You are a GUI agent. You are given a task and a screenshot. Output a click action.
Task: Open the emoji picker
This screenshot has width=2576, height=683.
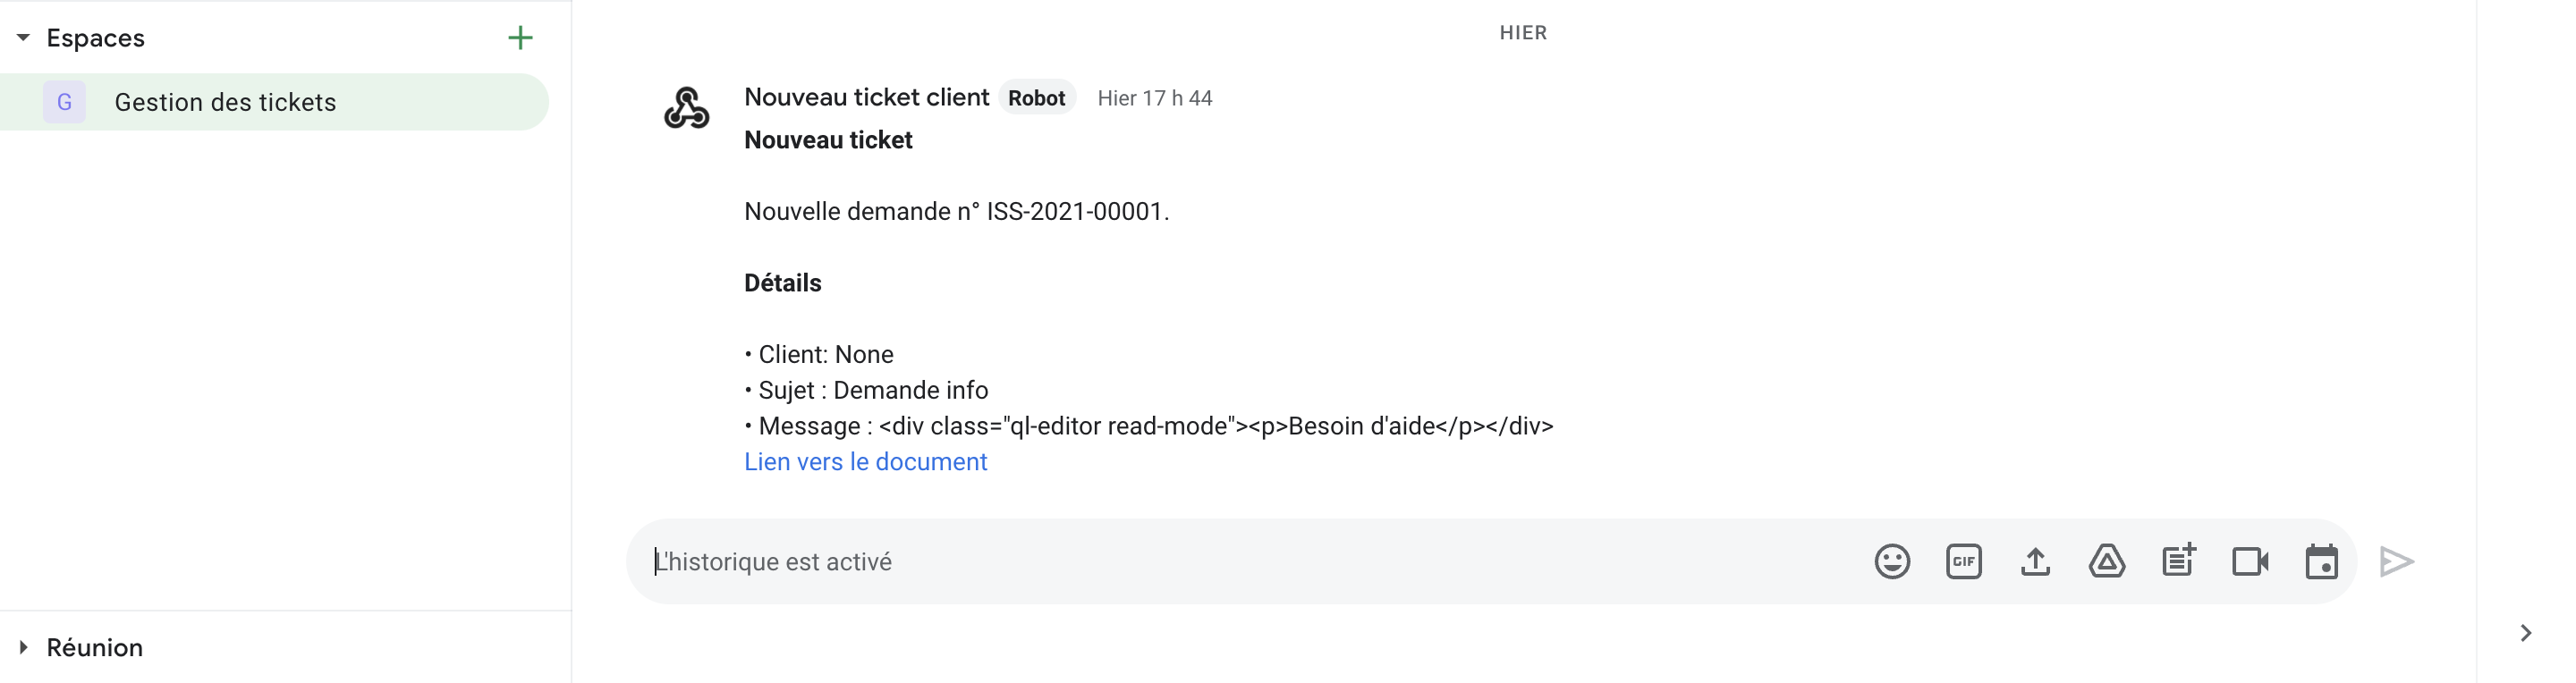[x=1891, y=561]
